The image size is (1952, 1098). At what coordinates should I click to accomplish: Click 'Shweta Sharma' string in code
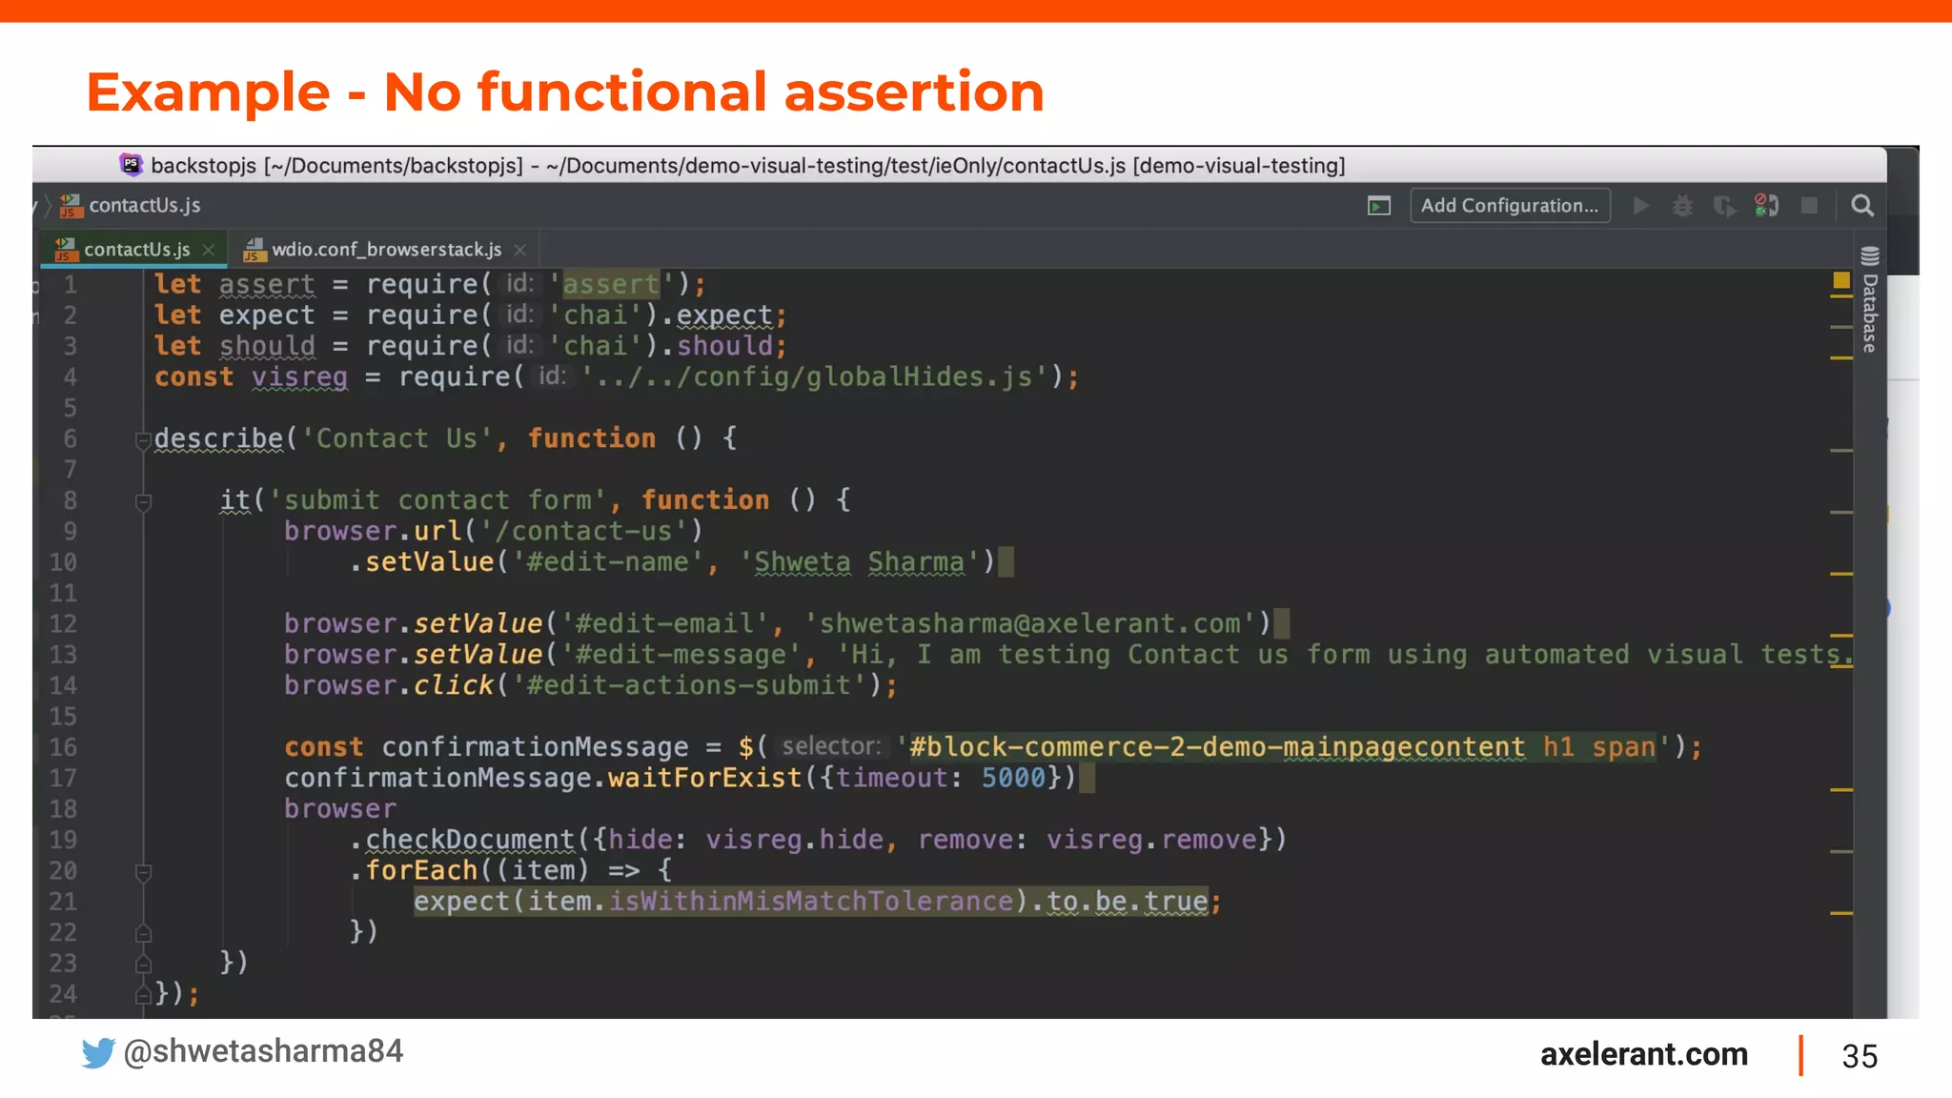(860, 562)
